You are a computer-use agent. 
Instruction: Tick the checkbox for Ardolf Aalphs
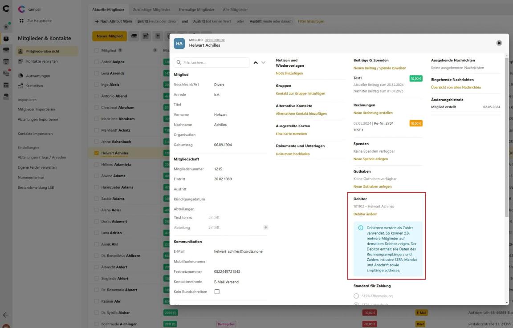click(97, 61)
